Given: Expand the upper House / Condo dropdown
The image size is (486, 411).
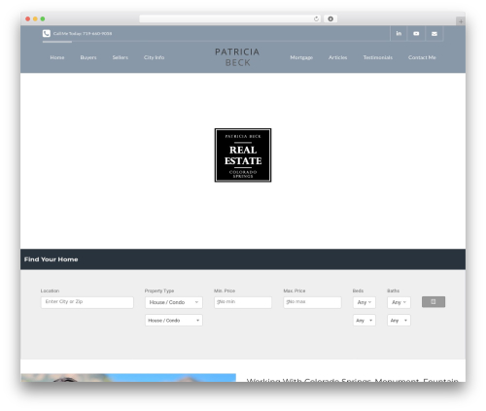Looking at the screenshot, I should 174,302.
